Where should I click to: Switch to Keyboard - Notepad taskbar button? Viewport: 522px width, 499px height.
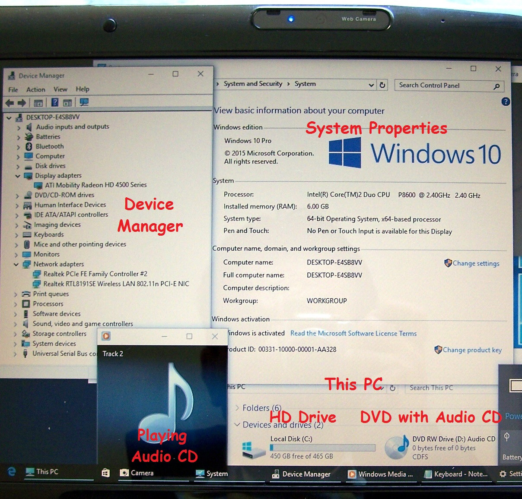tap(456, 474)
